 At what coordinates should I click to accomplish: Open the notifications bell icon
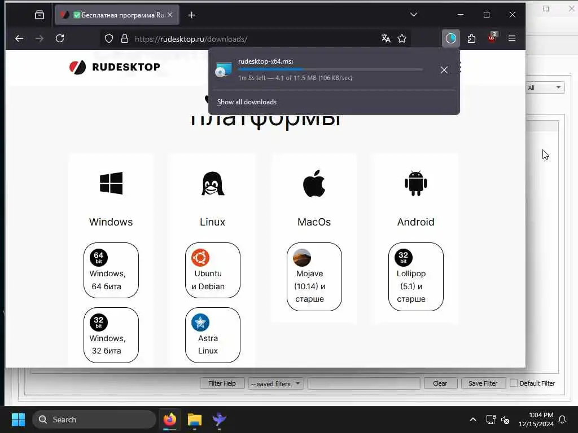(563, 419)
